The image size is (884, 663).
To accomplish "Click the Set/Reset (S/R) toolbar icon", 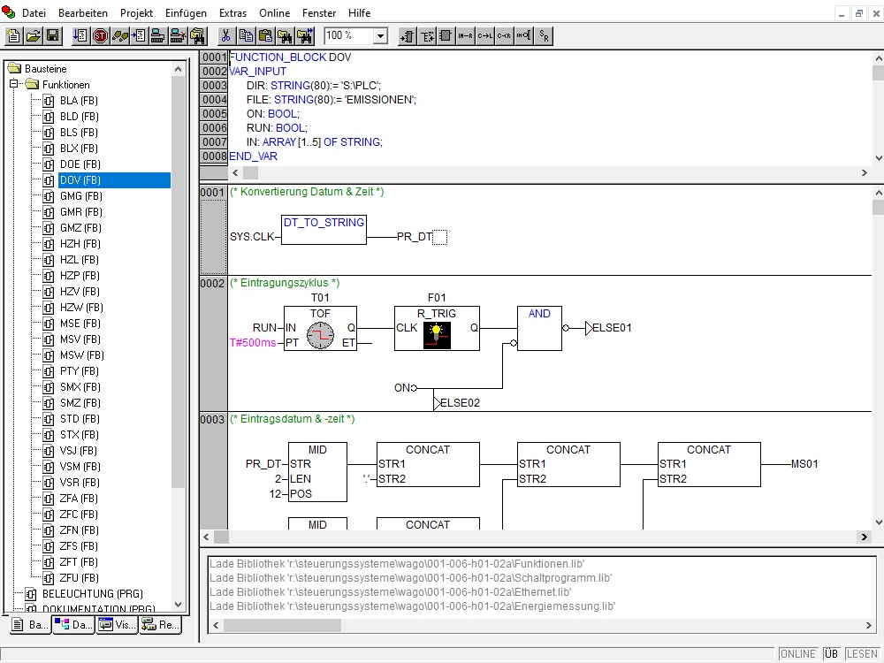I will (x=545, y=35).
